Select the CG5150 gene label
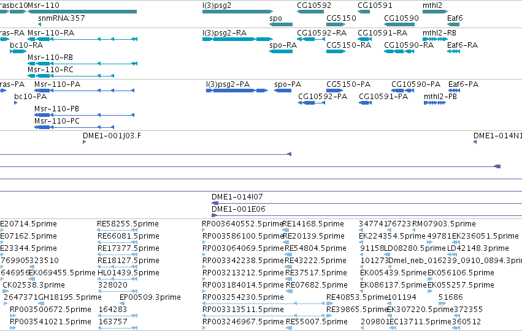522x331 pixels. [x=341, y=18]
